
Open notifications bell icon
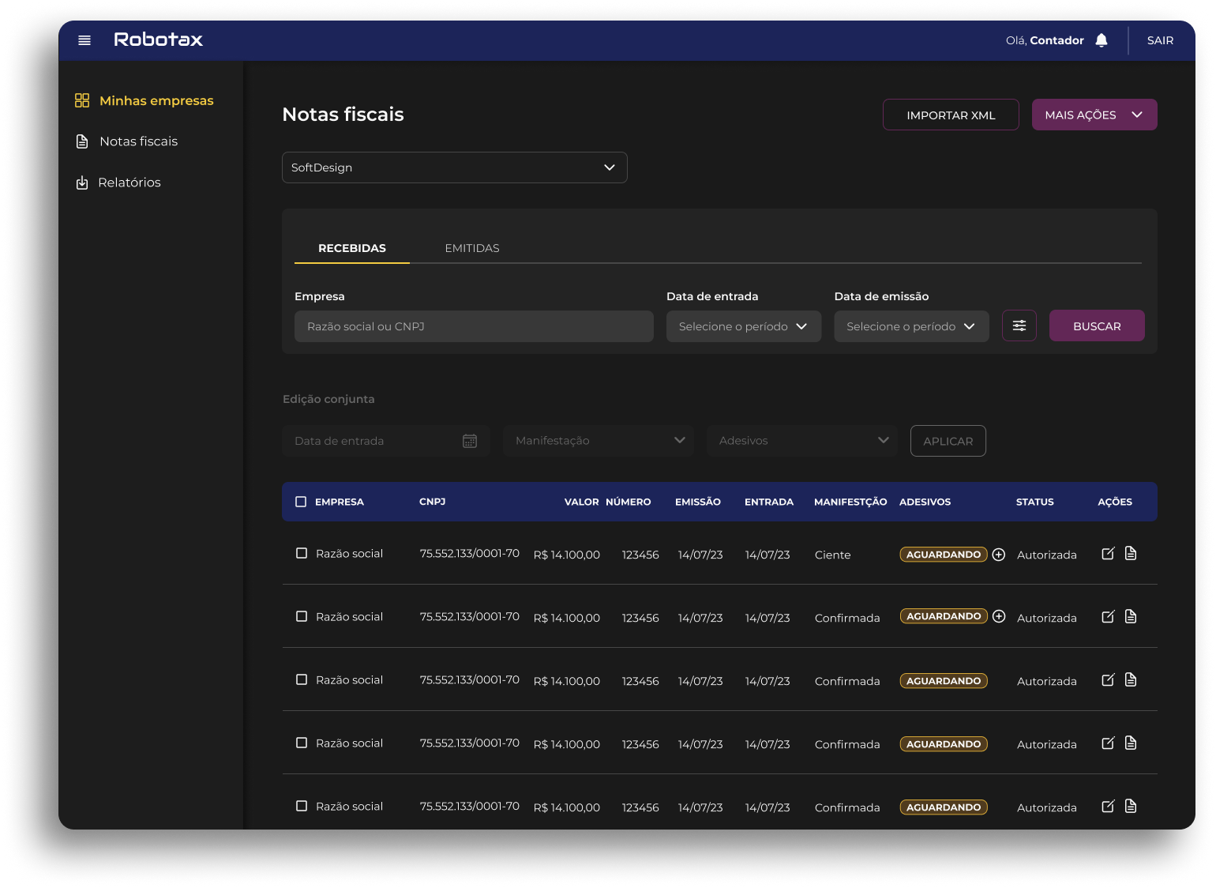[x=1102, y=40]
